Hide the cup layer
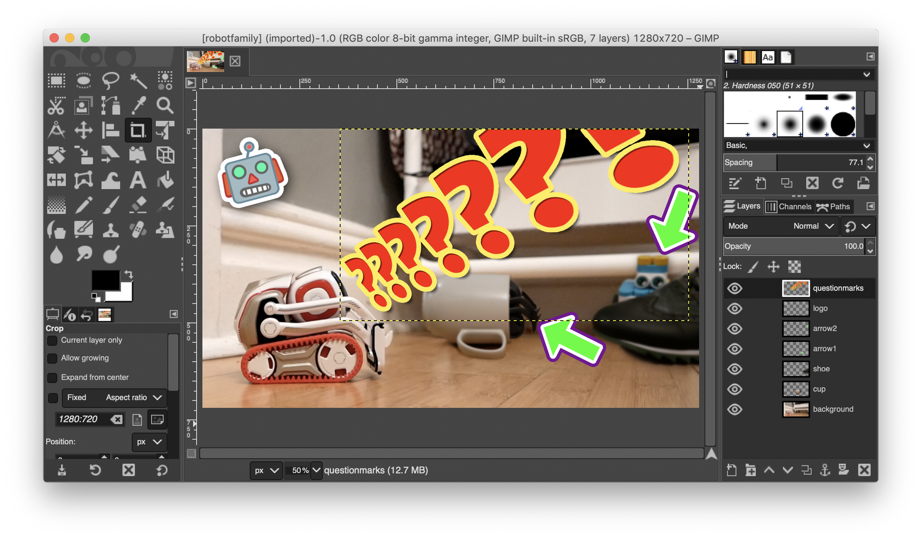The image size is (922, 540). 735,389
